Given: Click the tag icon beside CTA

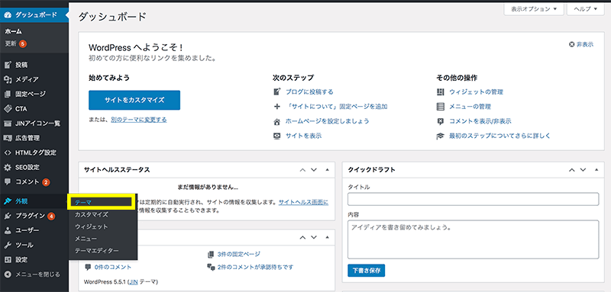Looking at the screenshot, I should (8, 109).
